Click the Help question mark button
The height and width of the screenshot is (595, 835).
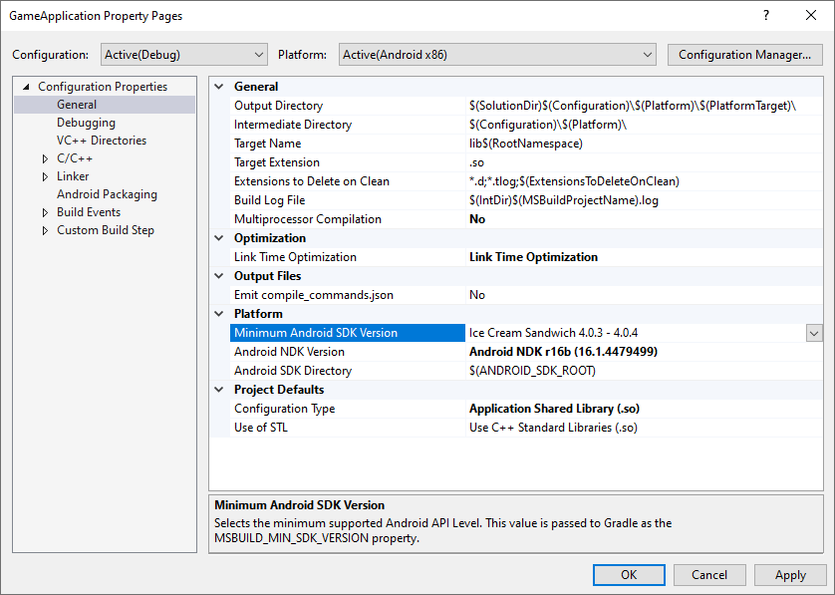click(765, 16)
